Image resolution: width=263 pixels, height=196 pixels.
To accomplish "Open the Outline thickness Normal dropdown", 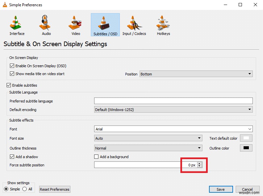I will (148, 148).
